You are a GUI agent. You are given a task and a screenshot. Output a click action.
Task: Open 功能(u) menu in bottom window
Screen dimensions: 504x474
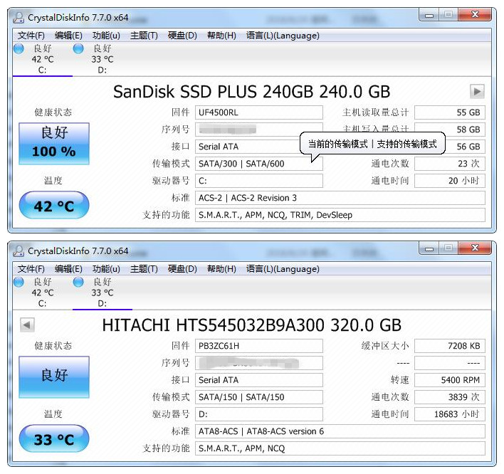[106, 268]
